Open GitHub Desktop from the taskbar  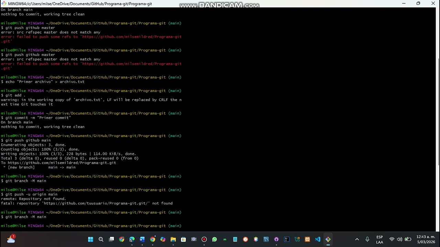(x=276, y=239)
